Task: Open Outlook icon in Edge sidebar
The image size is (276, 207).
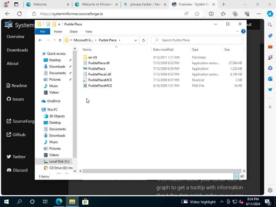Action: [x=270, y=79]
